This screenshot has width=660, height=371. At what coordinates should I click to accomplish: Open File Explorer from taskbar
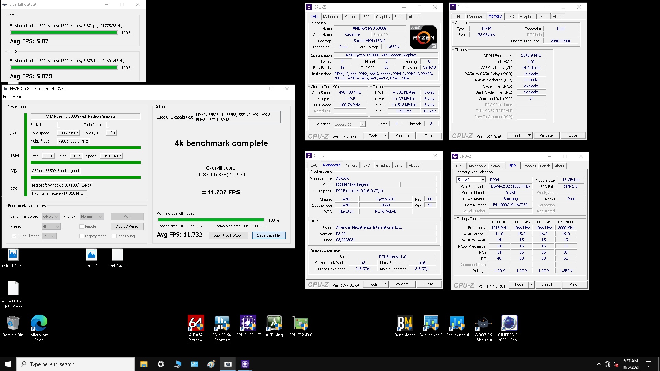tap(144, 364)
